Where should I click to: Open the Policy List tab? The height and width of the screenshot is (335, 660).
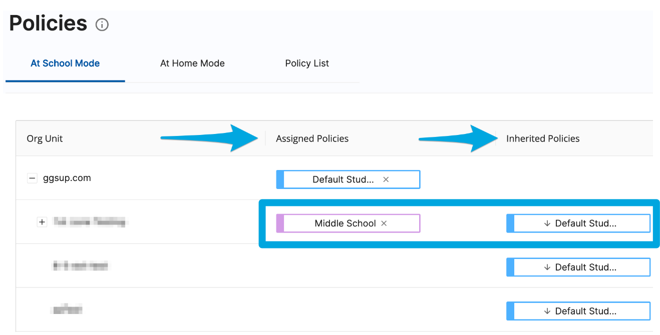(x=306, y=63)
